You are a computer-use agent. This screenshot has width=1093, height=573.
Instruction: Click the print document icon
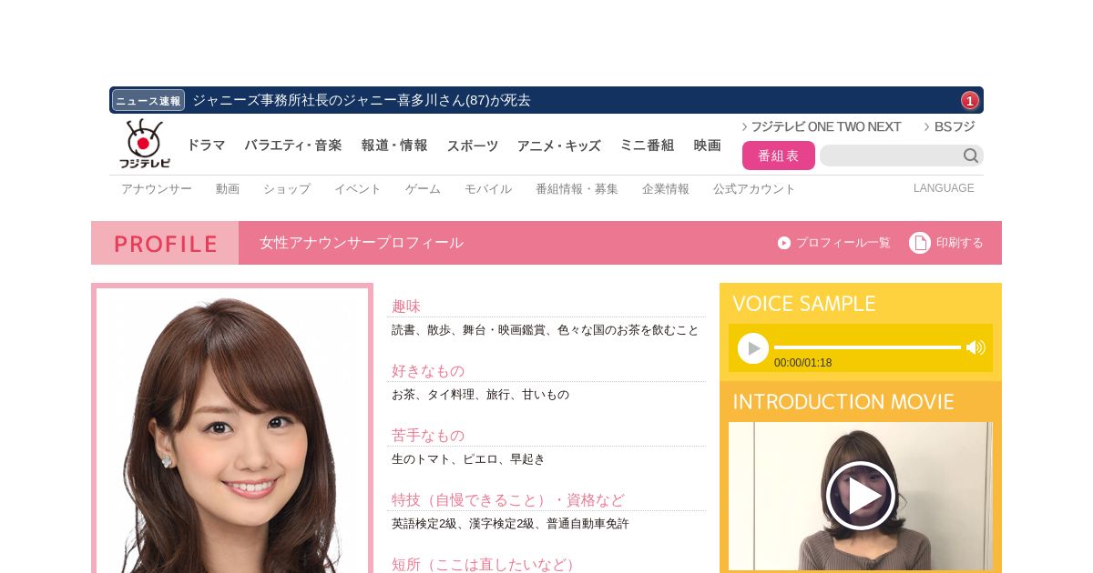pyautogui.click(x=920, y=243)
